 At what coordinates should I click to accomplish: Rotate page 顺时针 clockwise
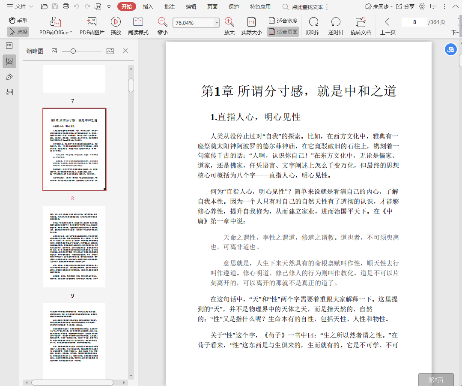tap(313, 26)
